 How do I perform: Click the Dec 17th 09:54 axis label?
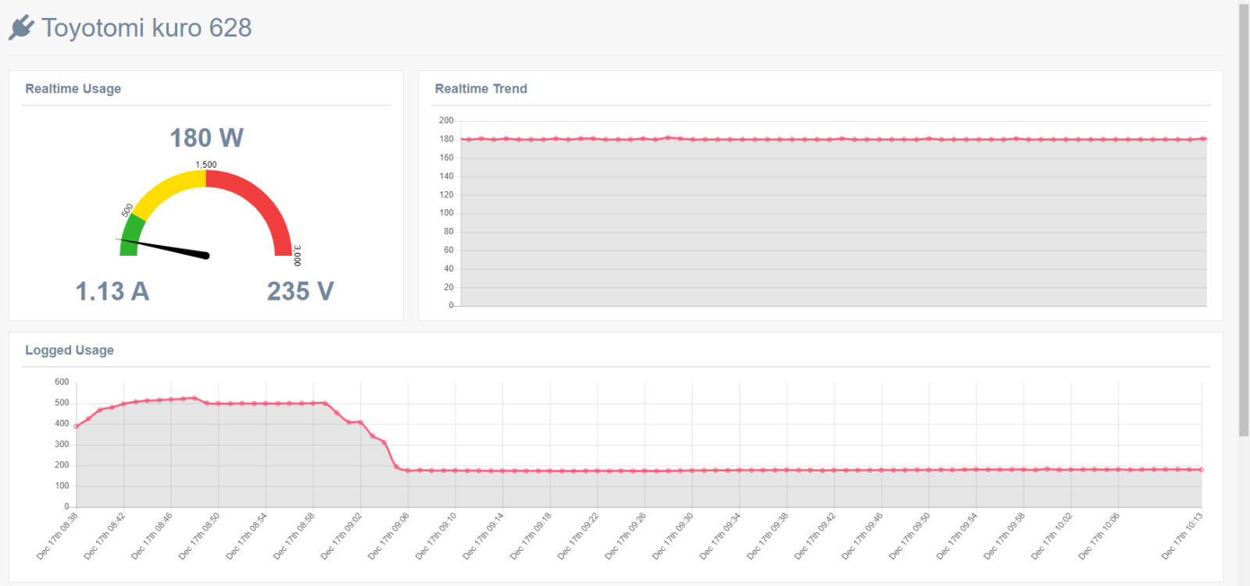(x=957, y=536)
